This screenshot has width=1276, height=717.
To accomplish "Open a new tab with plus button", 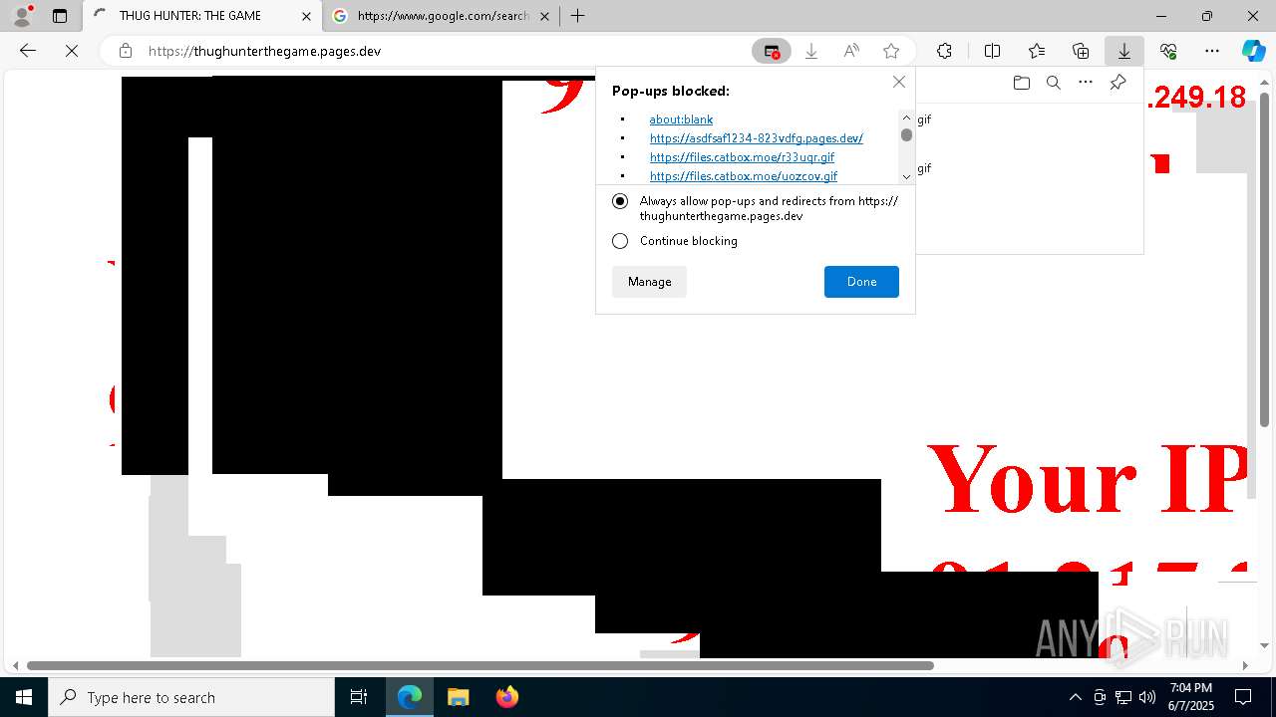I will click(577, 16).
